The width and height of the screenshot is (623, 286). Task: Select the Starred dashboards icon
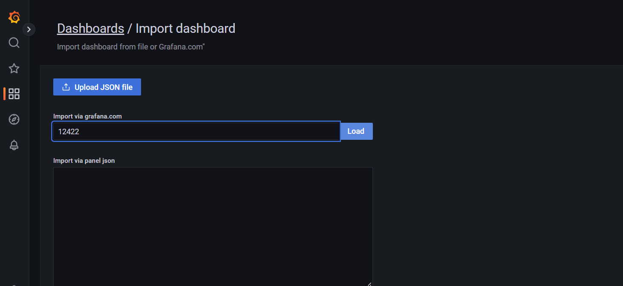(14, 68)
